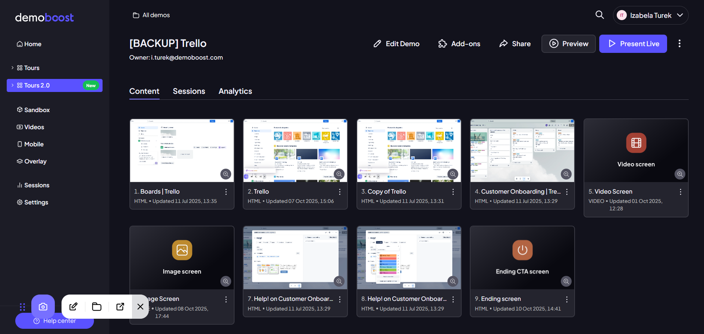The height and width of the screenshot is (334, 704).
Task: Open Boards | Trello screen thumbnail
Action: pyautogui.click(x=182, y=150)
